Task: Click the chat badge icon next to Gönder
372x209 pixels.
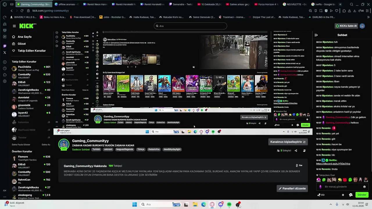Action: coord(351,195)
